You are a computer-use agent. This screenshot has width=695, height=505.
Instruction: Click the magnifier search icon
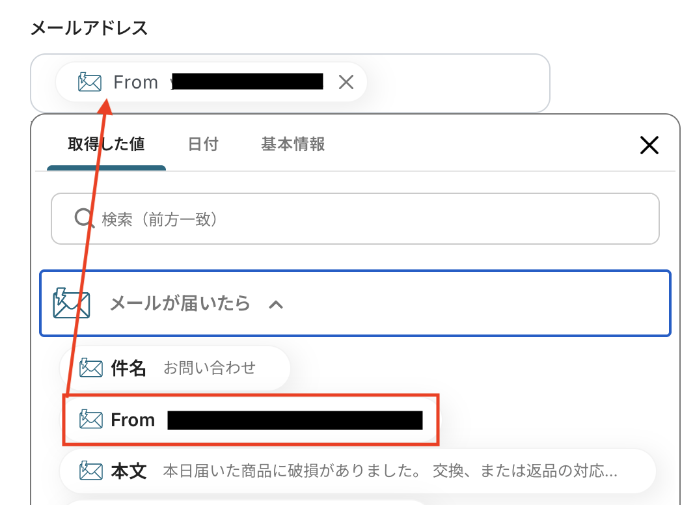(85, 219)
